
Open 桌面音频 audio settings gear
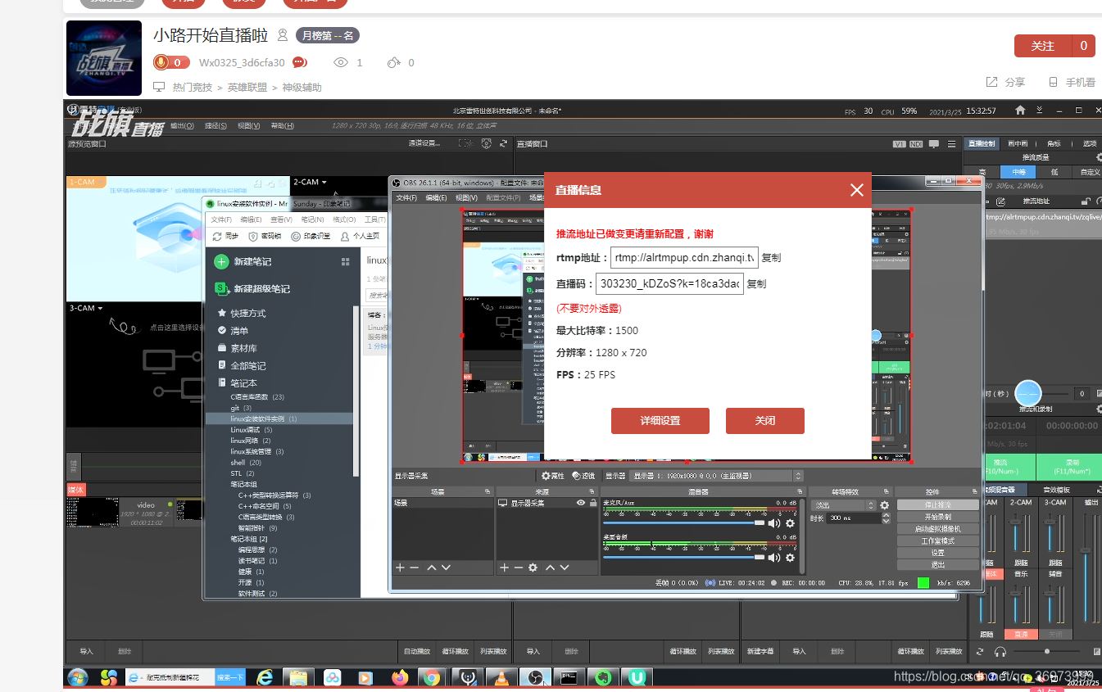tap(791, 558)
